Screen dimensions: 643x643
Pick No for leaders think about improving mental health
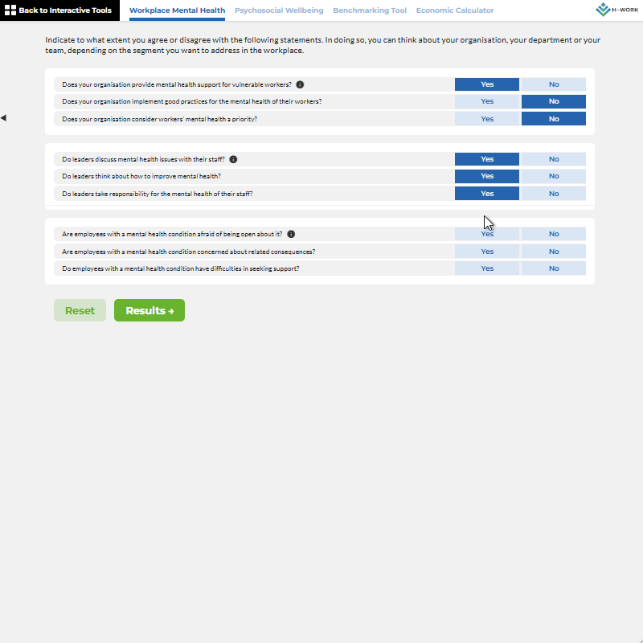[x=553, y=176]
